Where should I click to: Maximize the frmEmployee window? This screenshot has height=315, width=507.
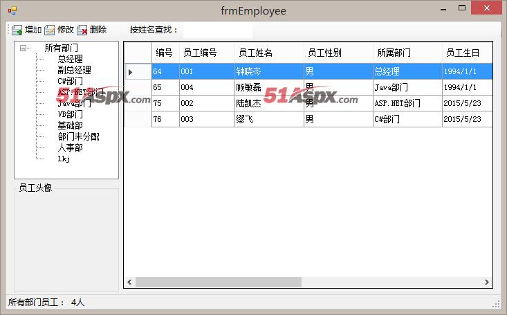pyautogui.click(x=462, y=8)
